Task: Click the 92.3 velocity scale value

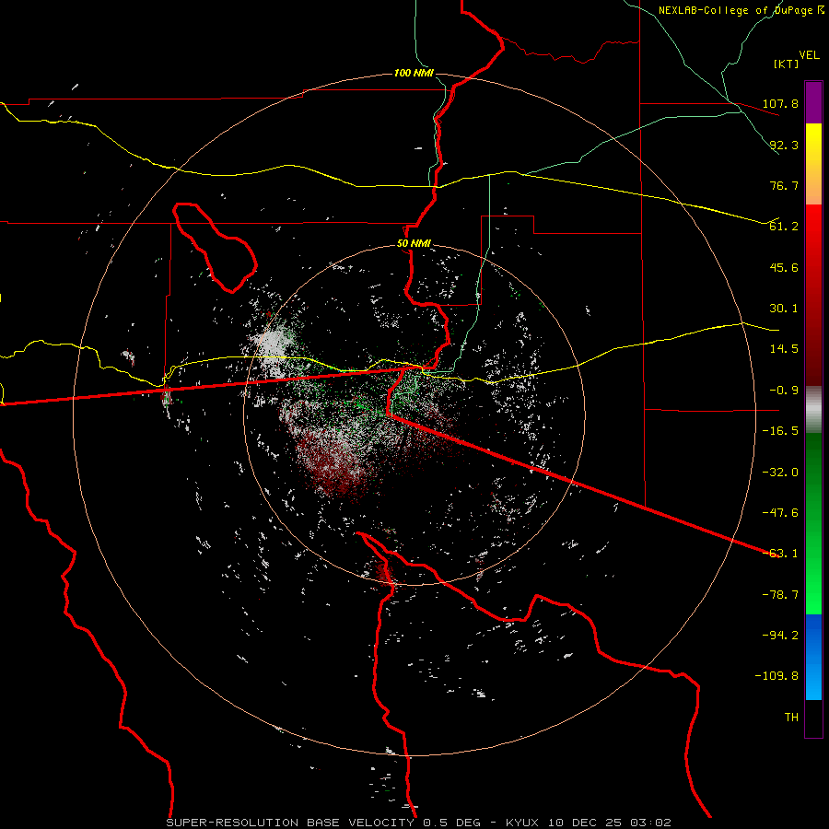Action: tap(784, 145)
